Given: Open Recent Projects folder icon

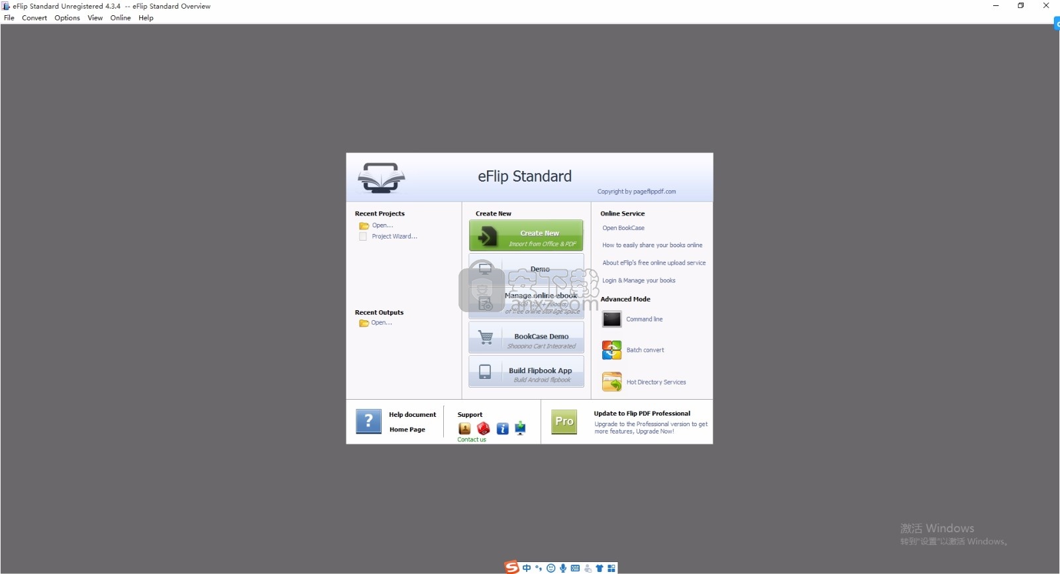Looking at the screenshot, I should click(x=364, y=226).
